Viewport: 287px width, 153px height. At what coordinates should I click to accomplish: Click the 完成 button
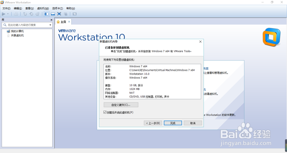coord(173,123)
